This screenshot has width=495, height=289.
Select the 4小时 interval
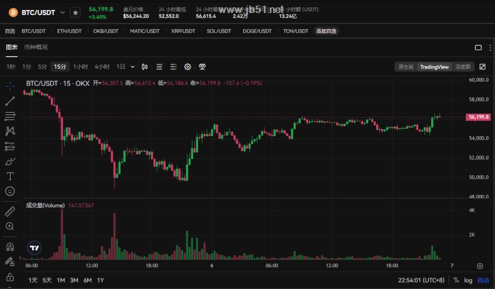click(x=102, y=67)
